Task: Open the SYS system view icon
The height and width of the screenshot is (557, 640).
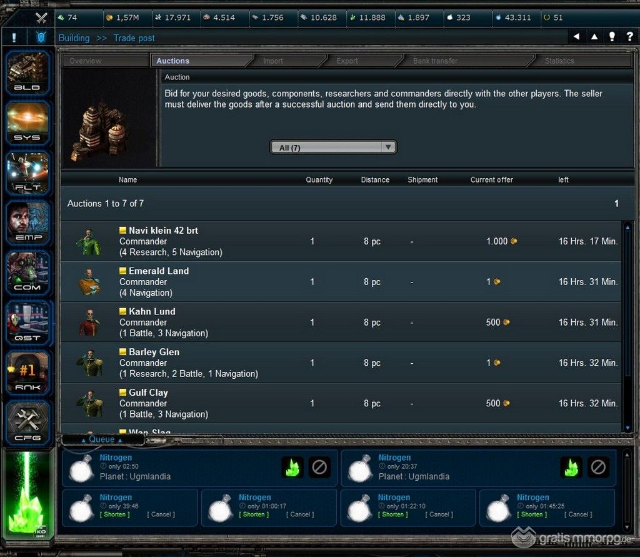Action: 27,121
